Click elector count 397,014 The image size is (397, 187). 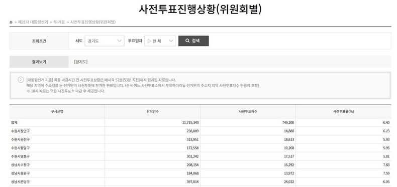click(193, 181)
